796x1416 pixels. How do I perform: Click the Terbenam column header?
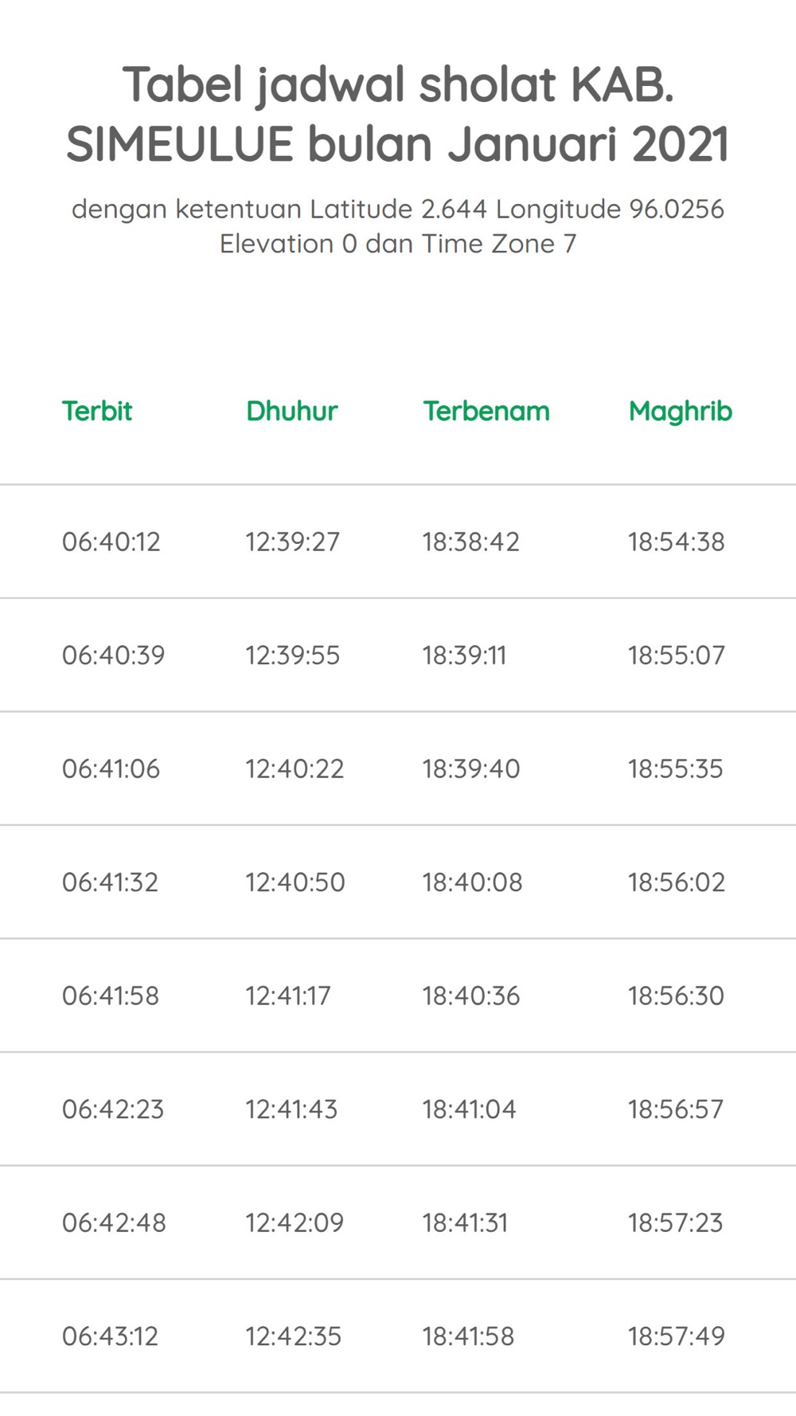point(486,411)
